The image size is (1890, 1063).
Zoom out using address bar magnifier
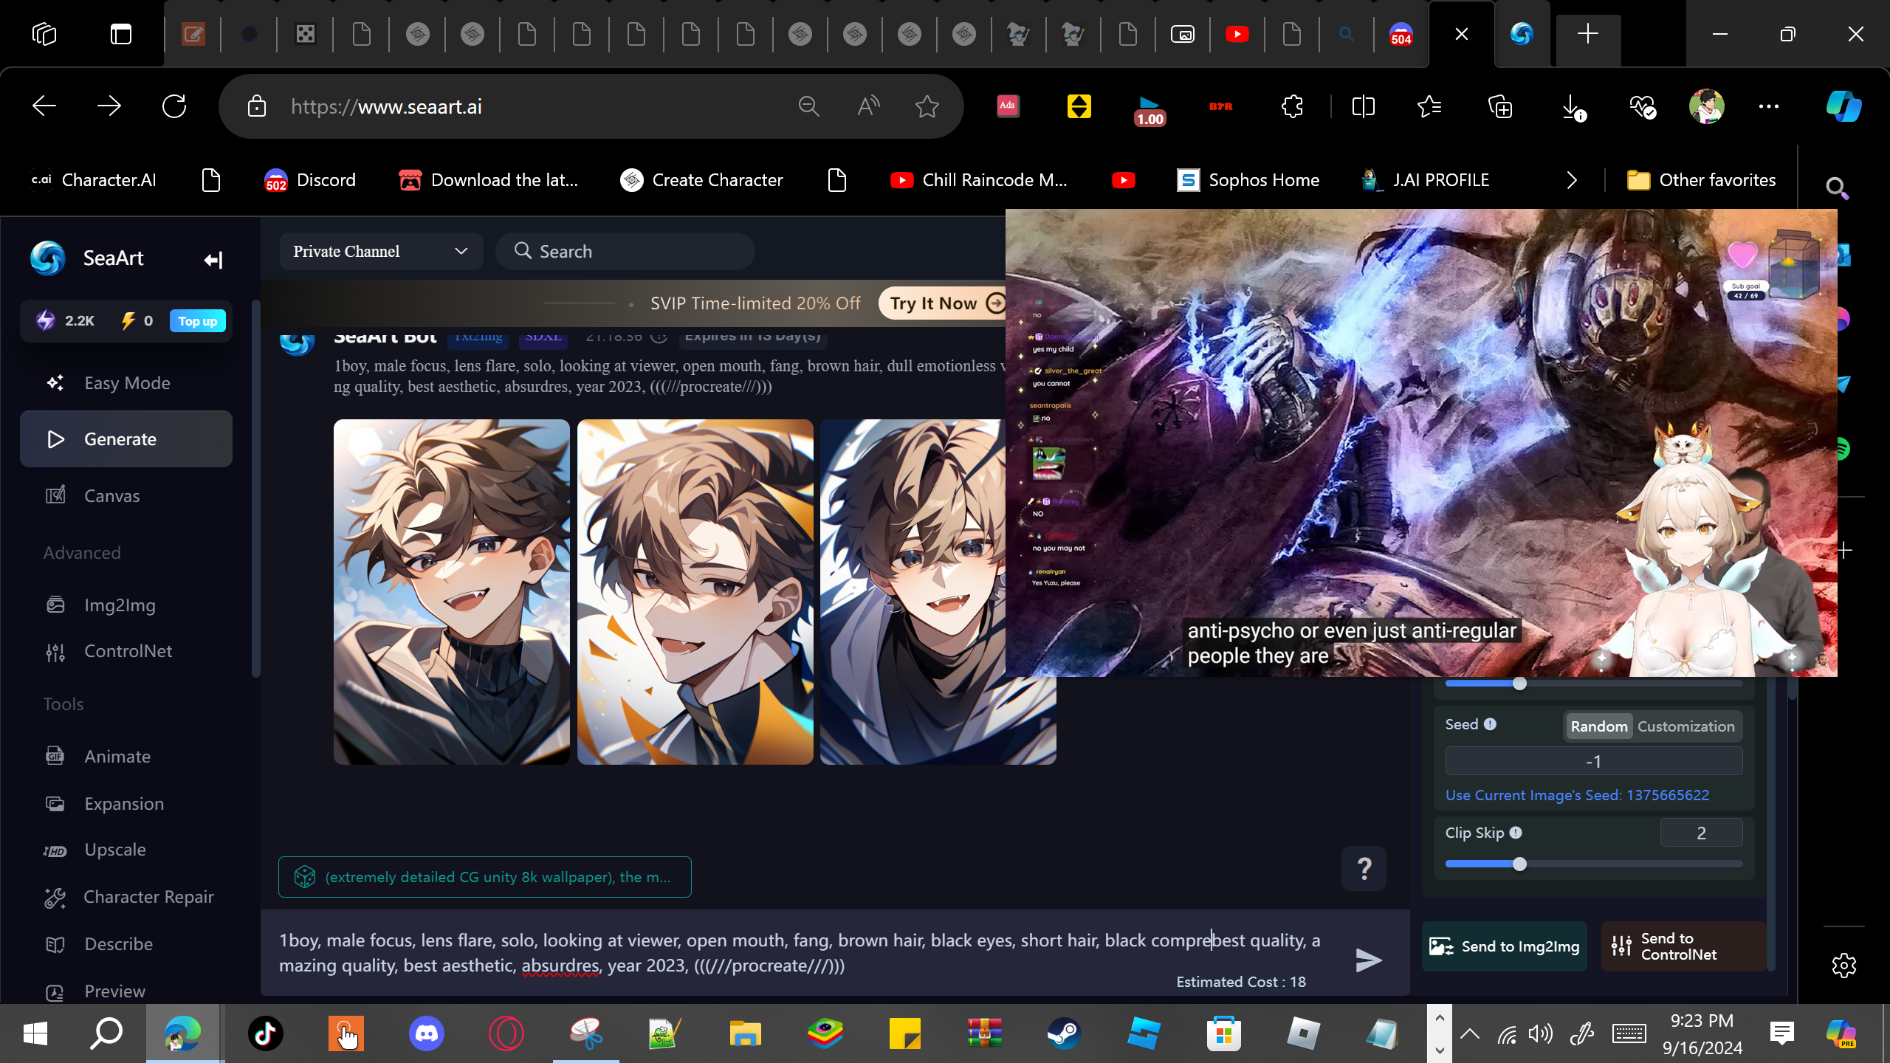point(809,107)
